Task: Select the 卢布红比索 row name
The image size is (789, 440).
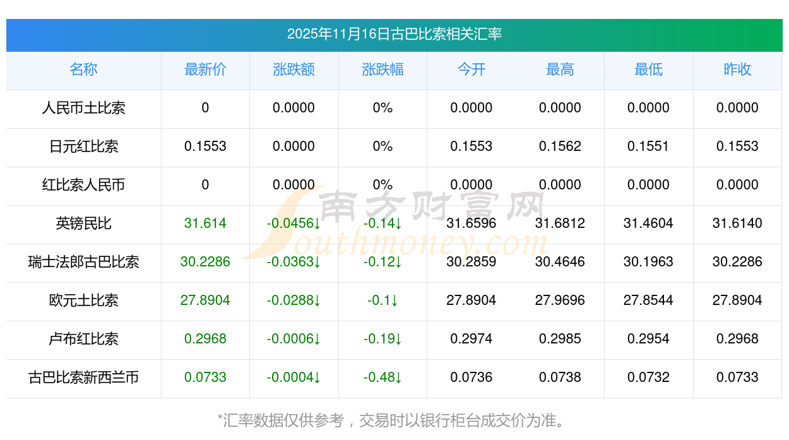Action: point(83,339)
